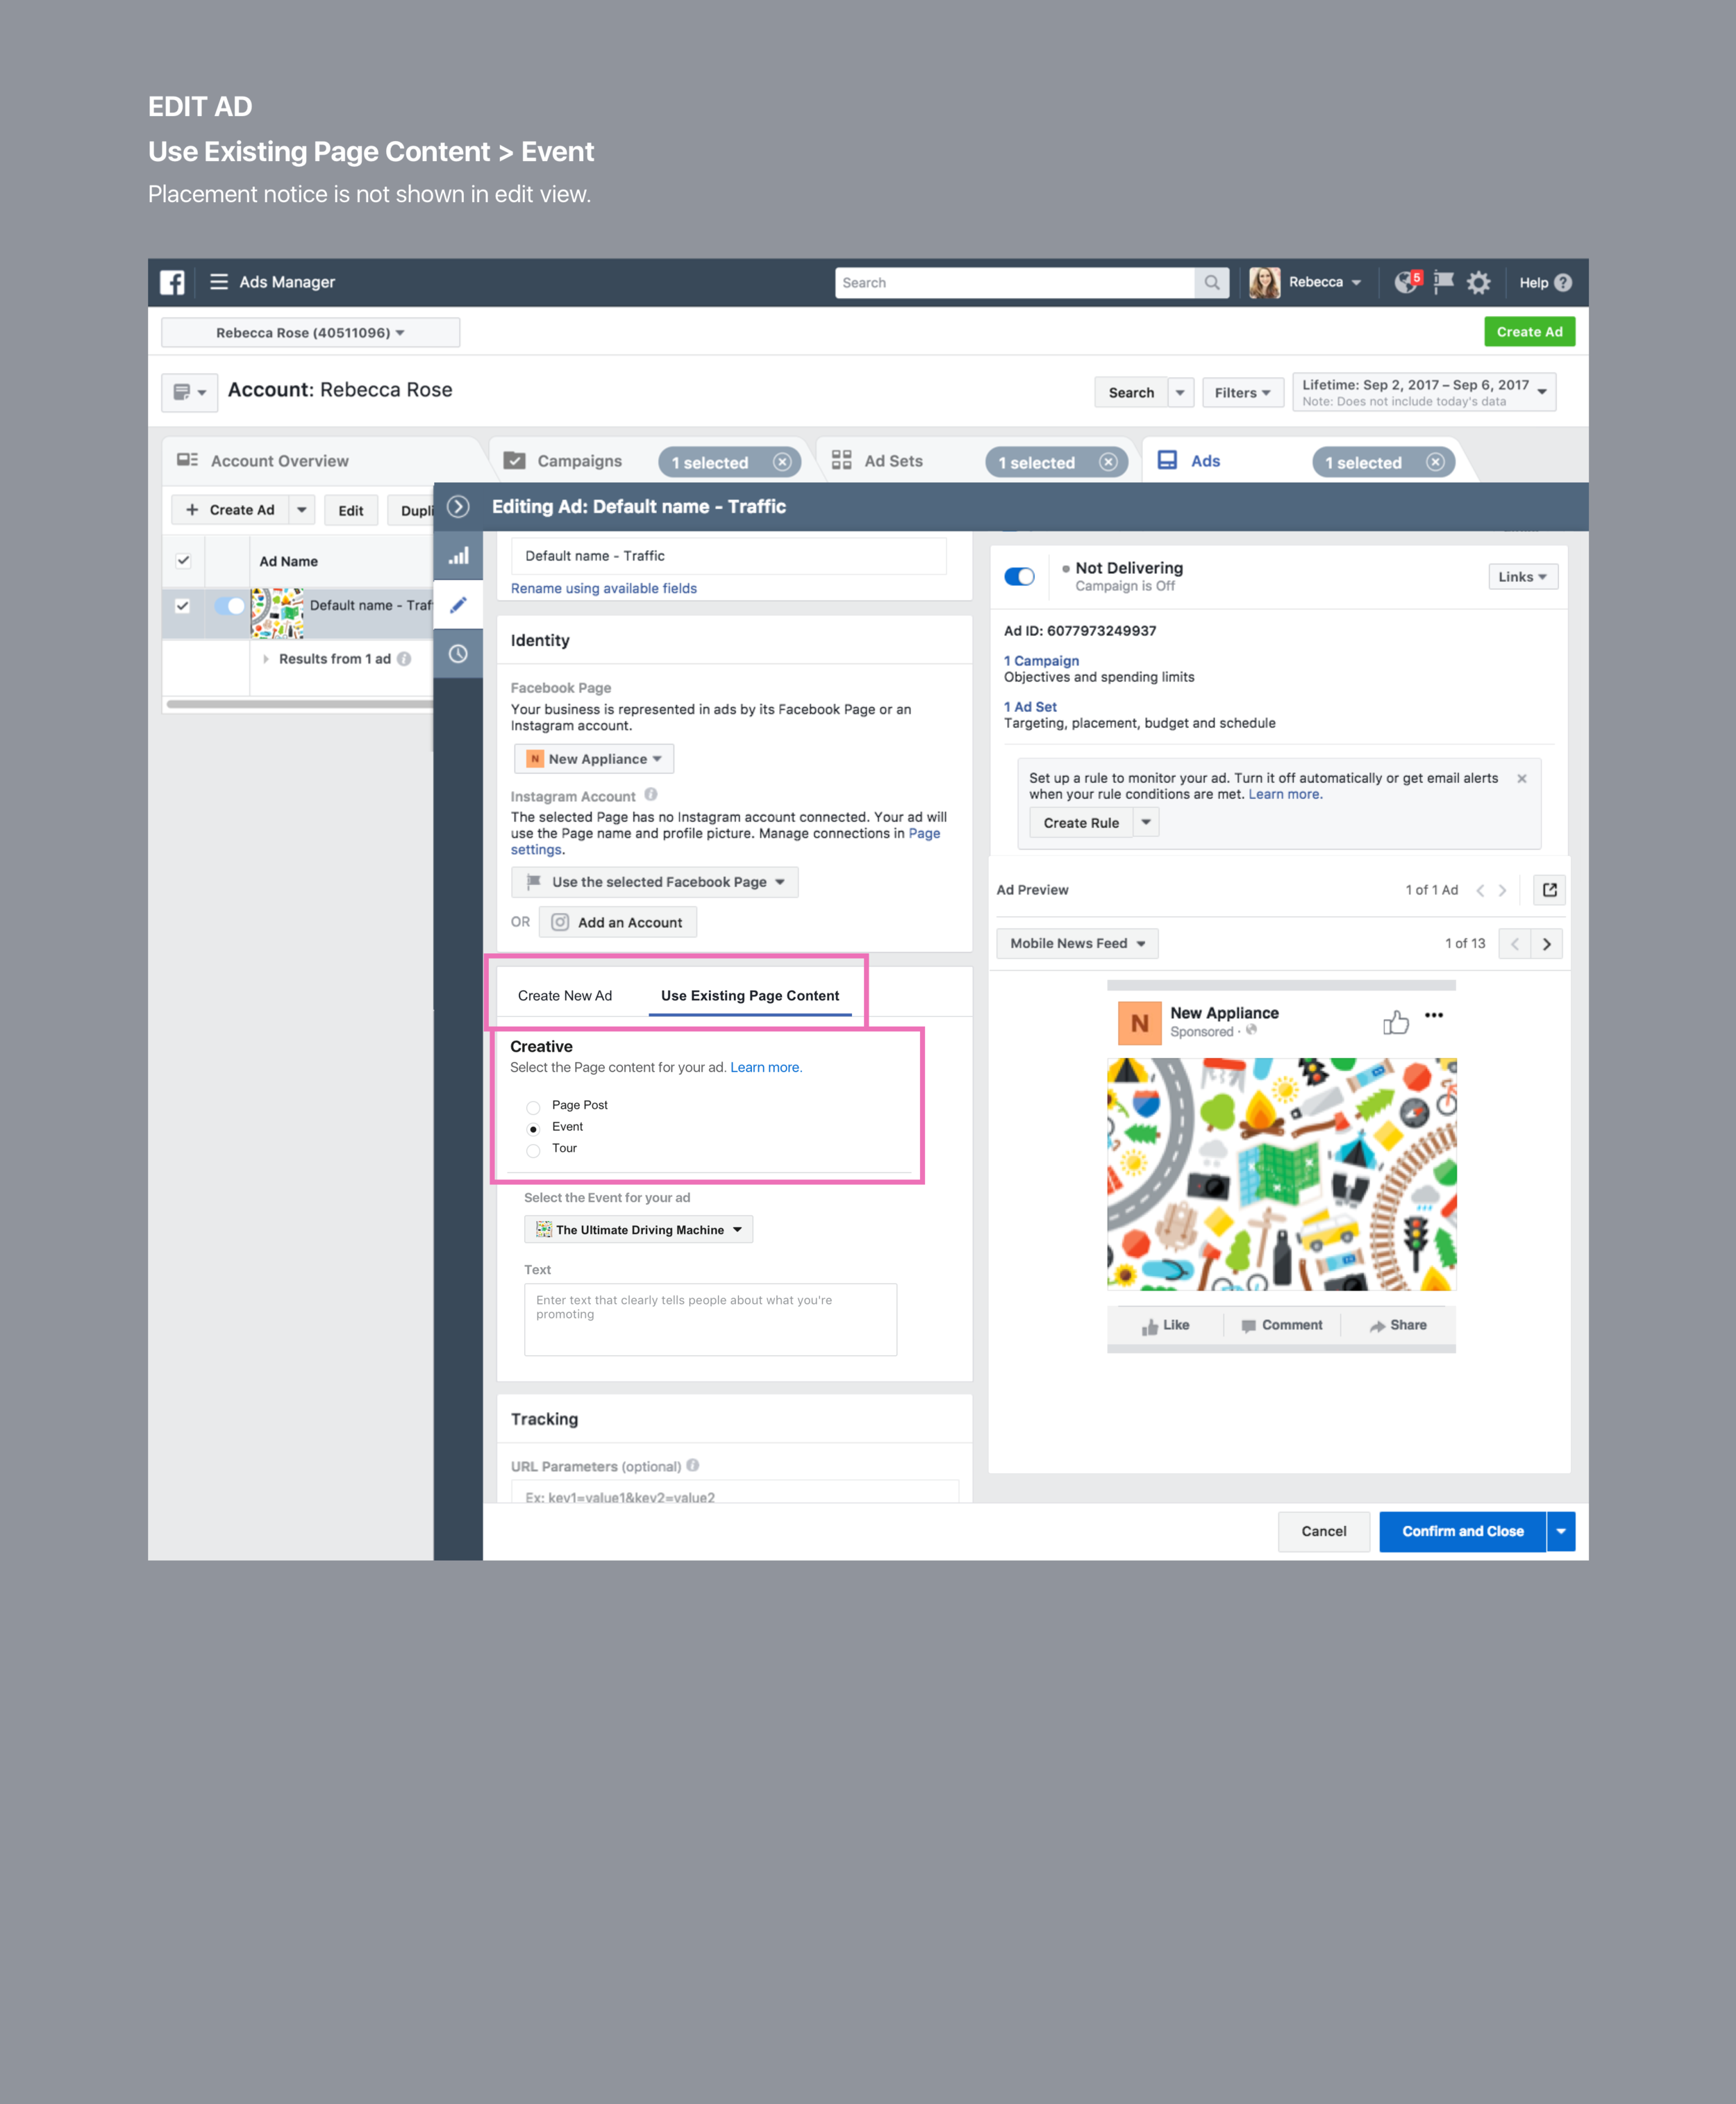Image resolution: width=1736 pixels, height=2104 pixels.
Task: Click the Cancel button
Action: coord(1323,1531)
